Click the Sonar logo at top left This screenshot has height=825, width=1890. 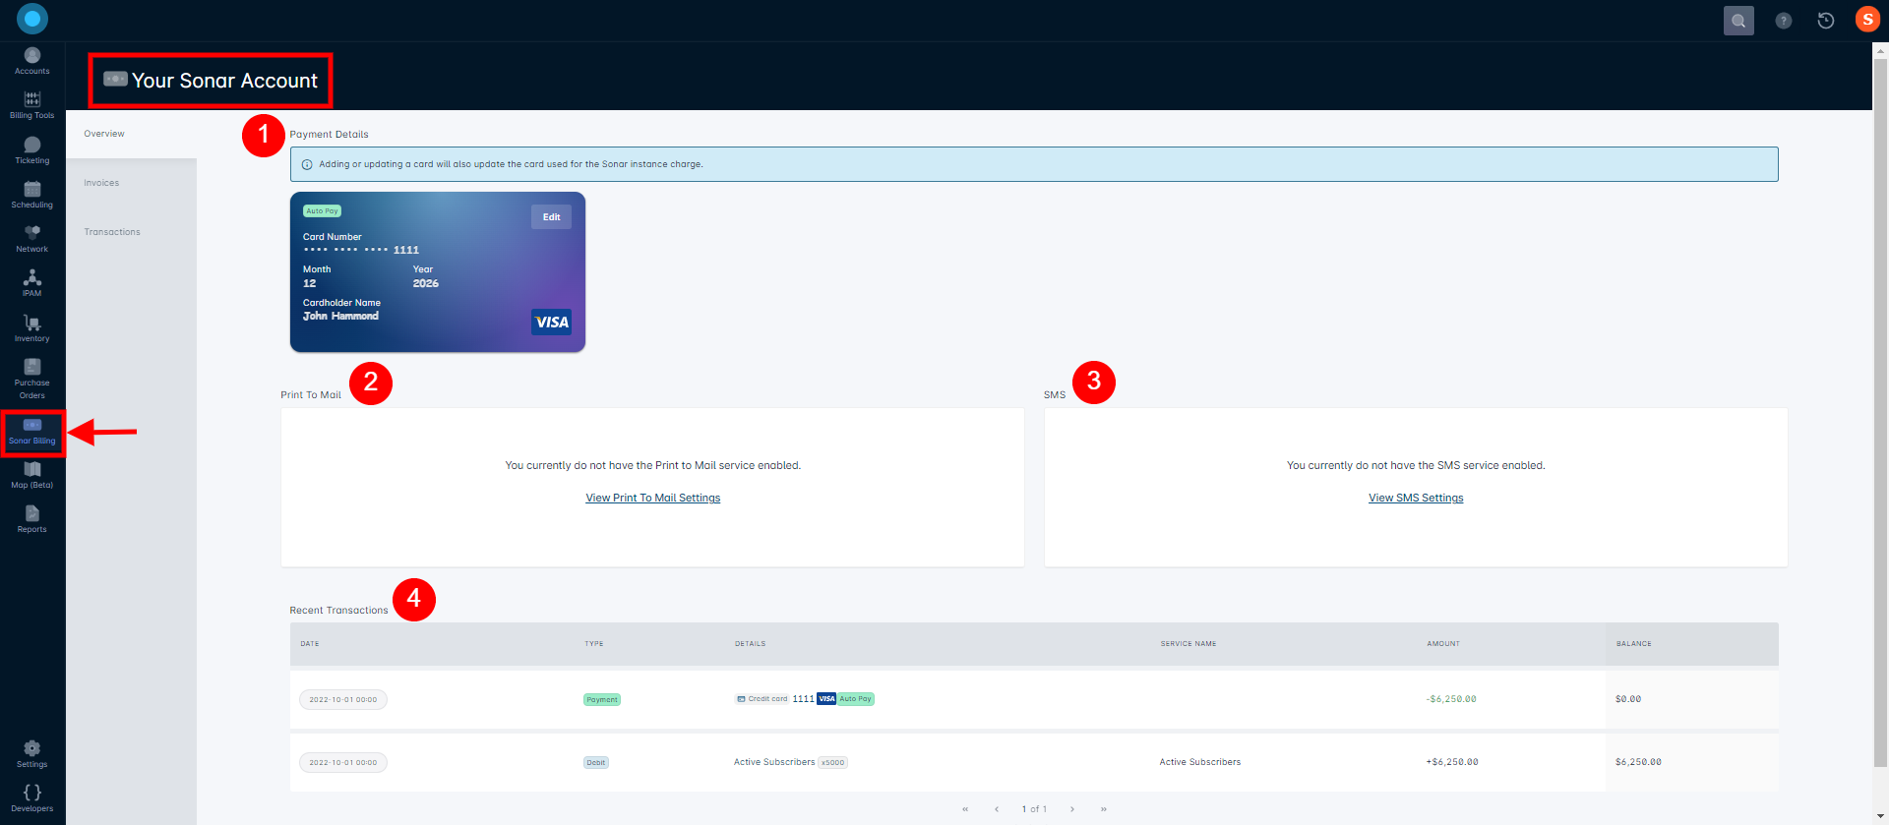[x=32, y=19]
